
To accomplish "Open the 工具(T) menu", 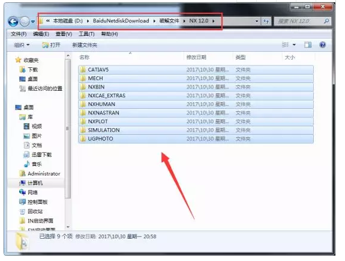I will pos(86,34).
